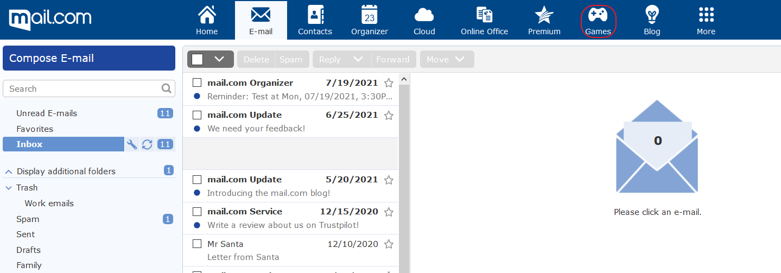Click unread dot on feedback email
This screenshot has height=273, width=781.
197,129
